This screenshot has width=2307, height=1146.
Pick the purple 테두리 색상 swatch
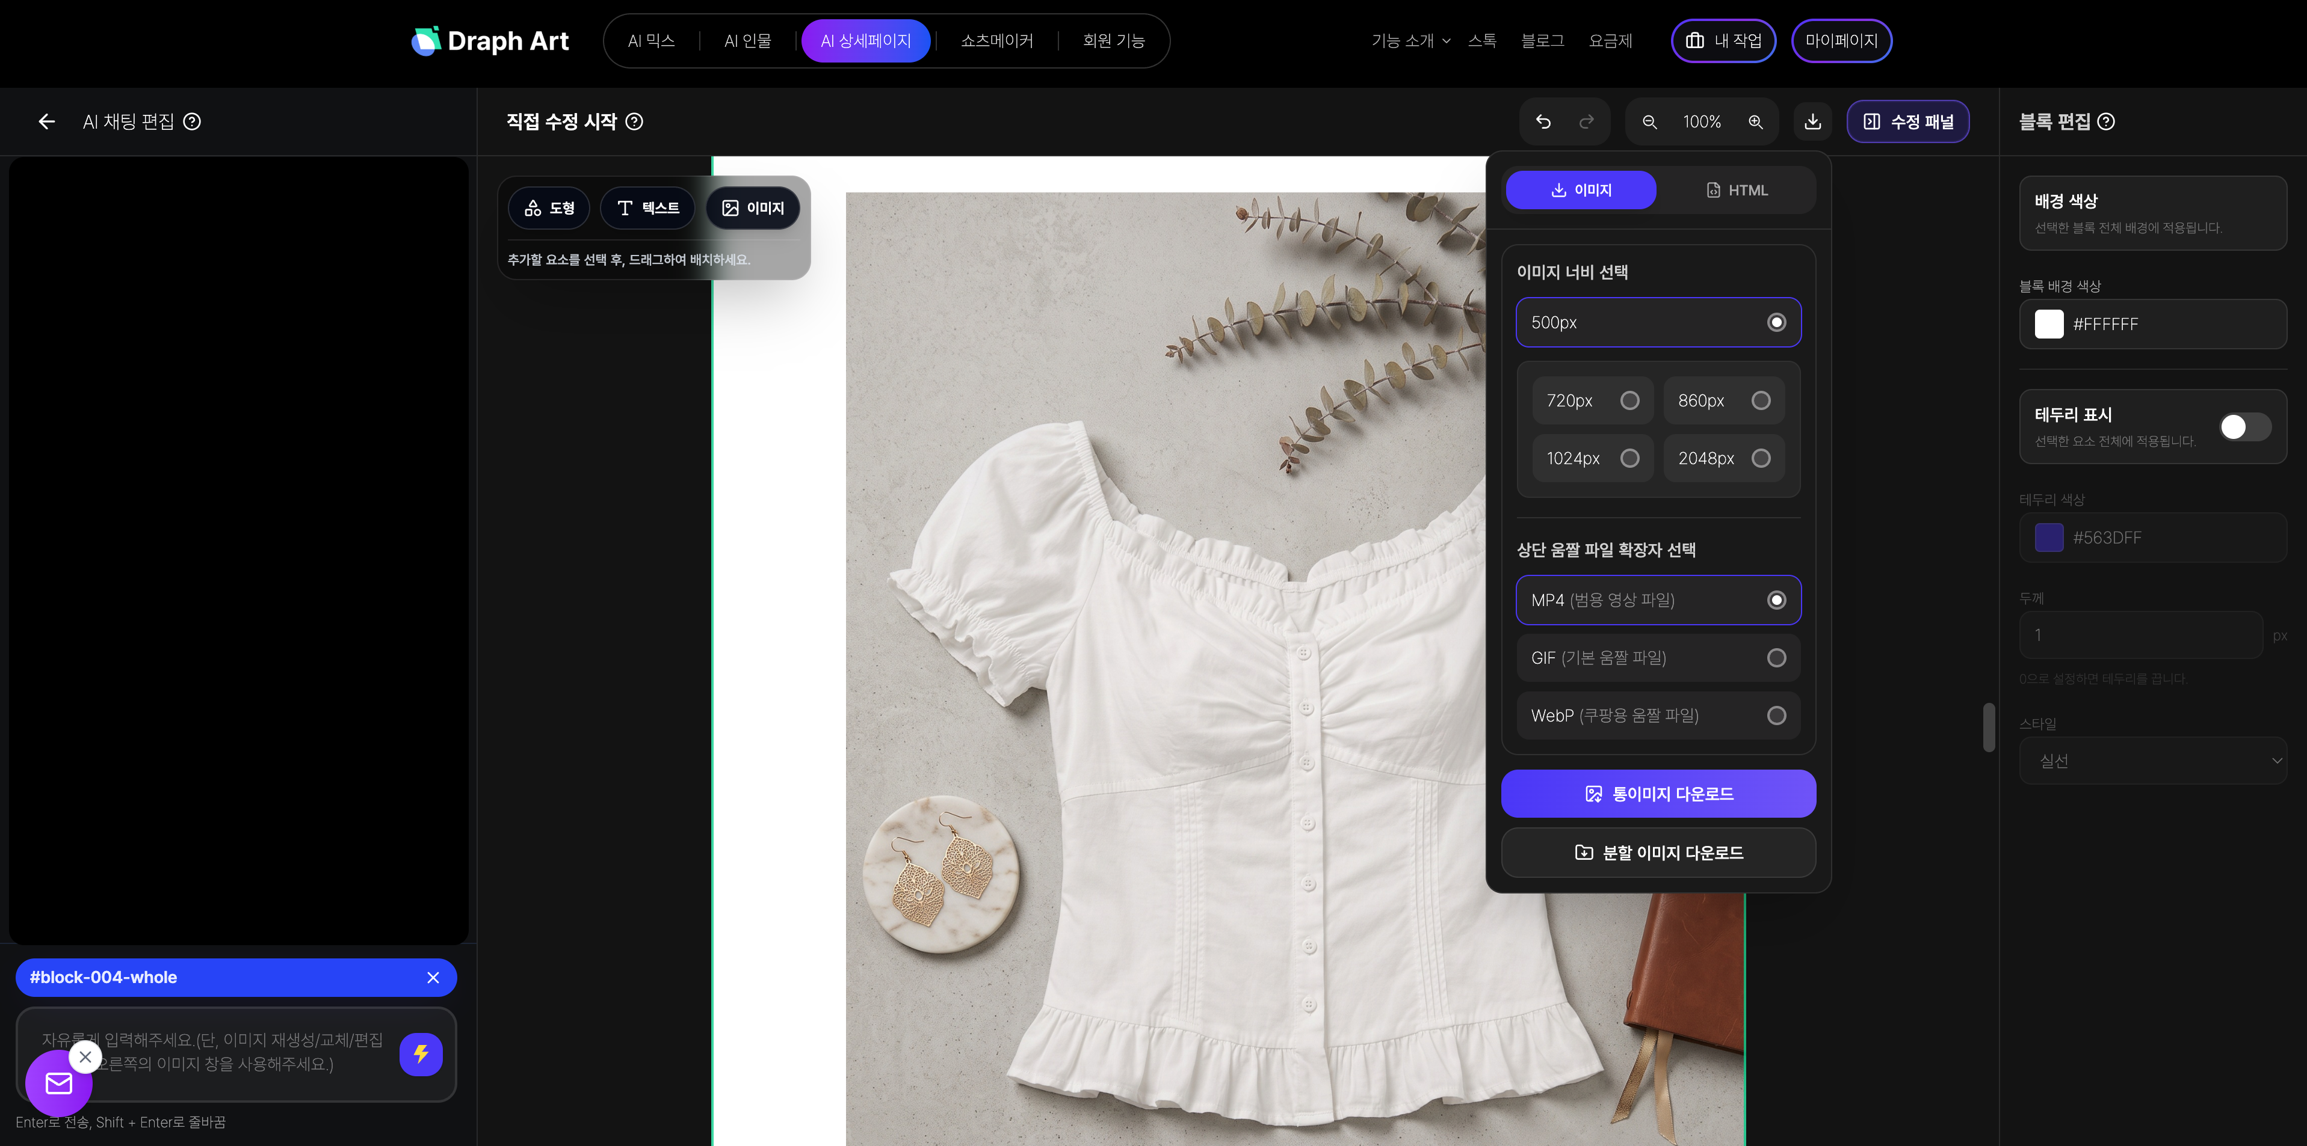pos(2049,538)
